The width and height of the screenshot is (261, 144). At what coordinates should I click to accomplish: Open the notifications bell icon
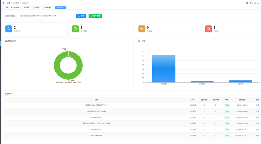258,3
